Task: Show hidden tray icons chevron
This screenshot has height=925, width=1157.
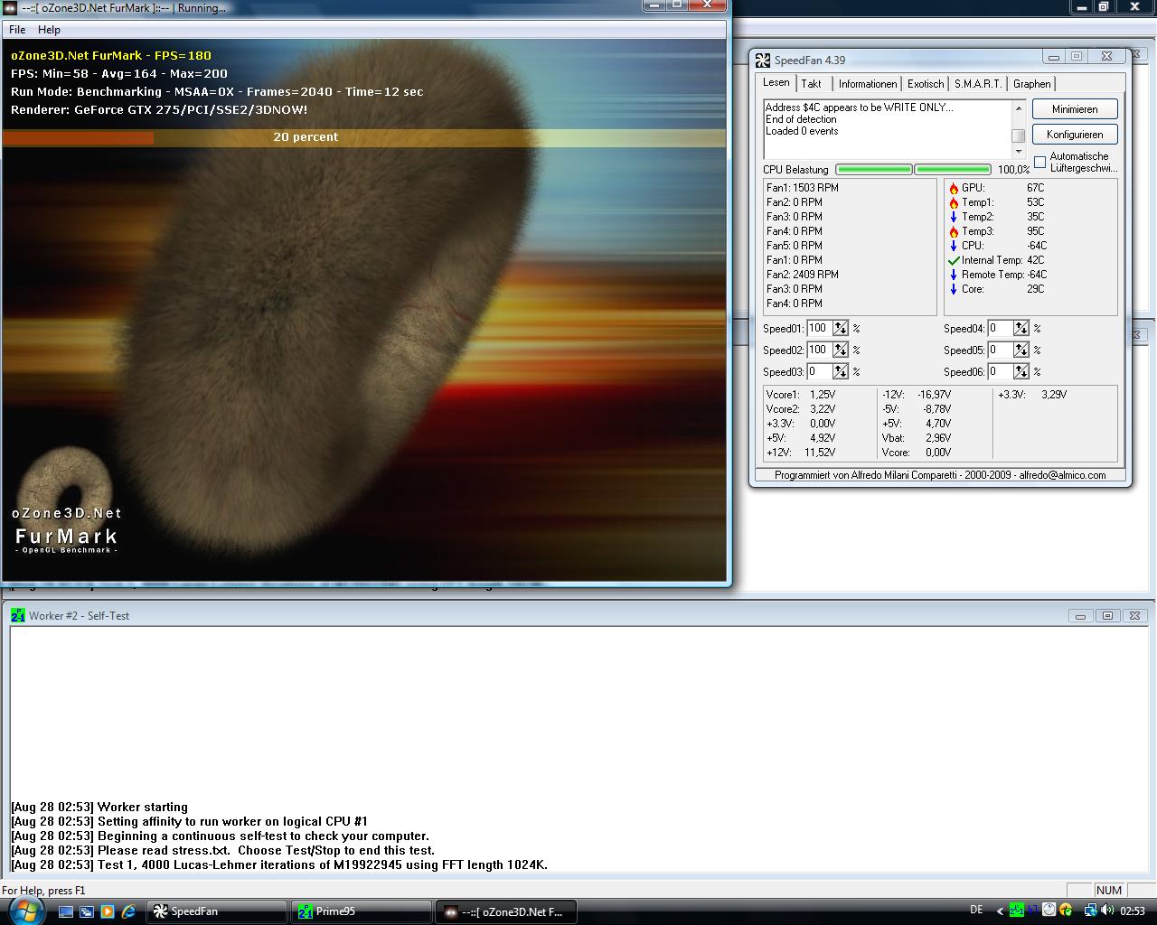Action: (x=1000, y=911)
